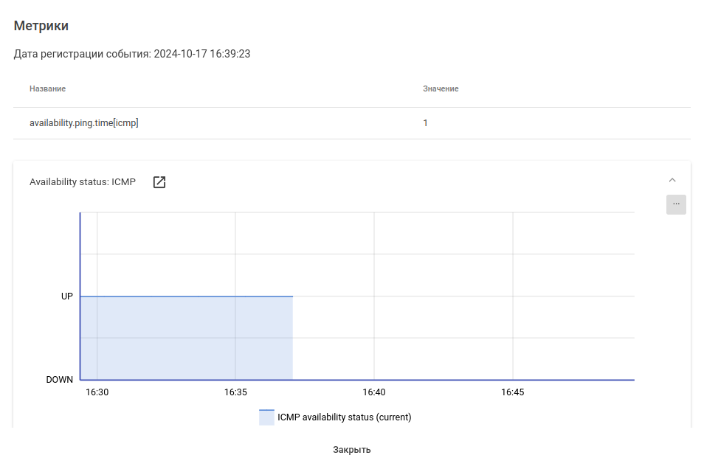Click the 16:40 time axis label
Image resolution: width=704 pixels, height=472 pixels.
[374, 392]
